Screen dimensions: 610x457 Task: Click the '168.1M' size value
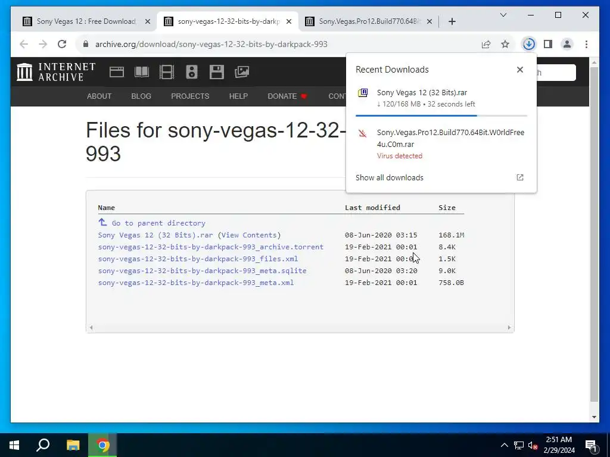[x=452, y=235]
